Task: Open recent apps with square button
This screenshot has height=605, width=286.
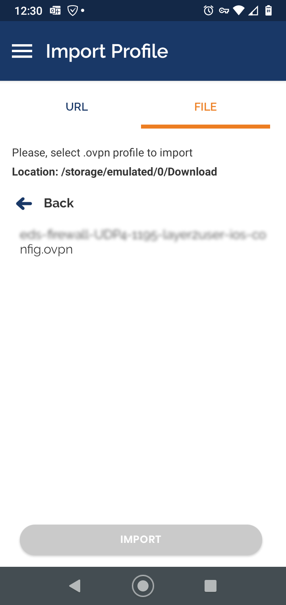Action: [x=210, y=586]
